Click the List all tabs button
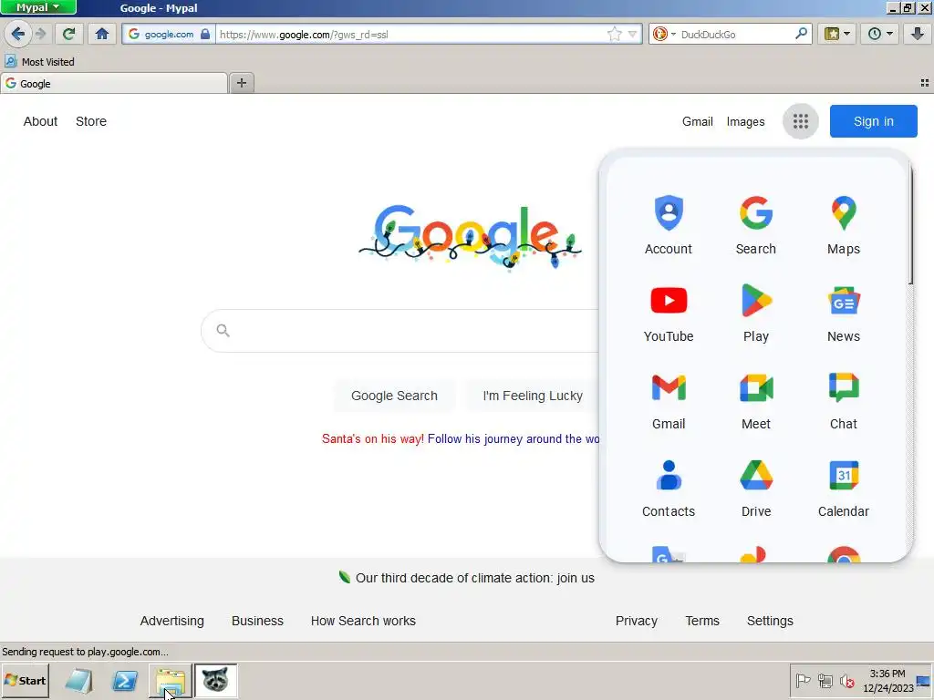 (x=925, y=83)
